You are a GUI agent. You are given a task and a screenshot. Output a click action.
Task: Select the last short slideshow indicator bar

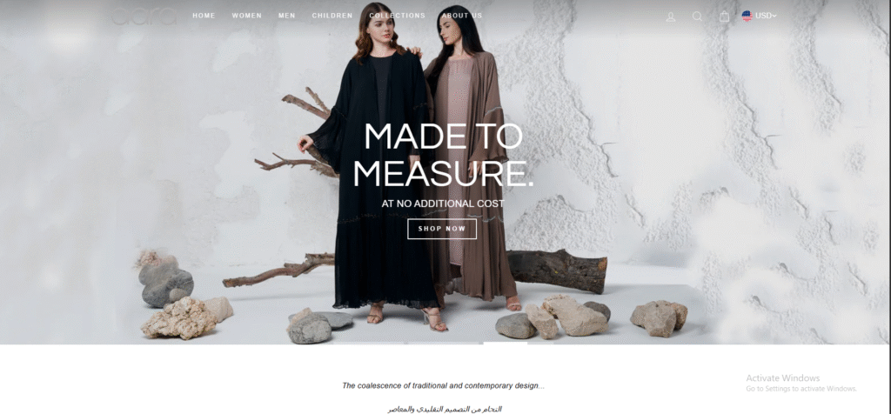coord(540,343)
